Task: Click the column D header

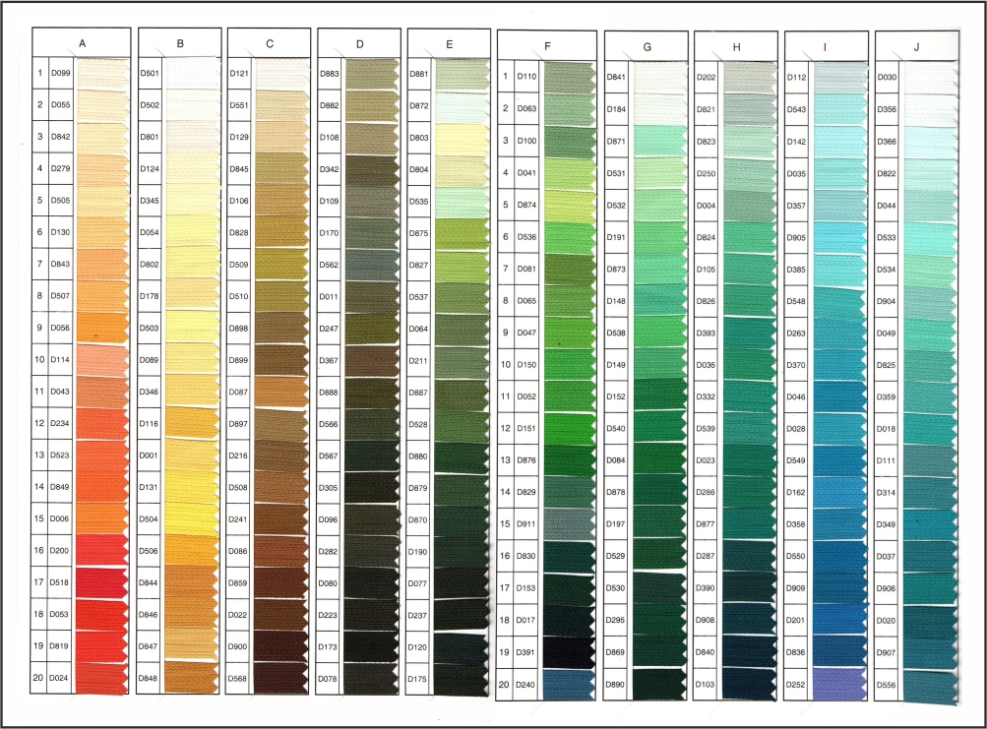Action: click(359, 44)
